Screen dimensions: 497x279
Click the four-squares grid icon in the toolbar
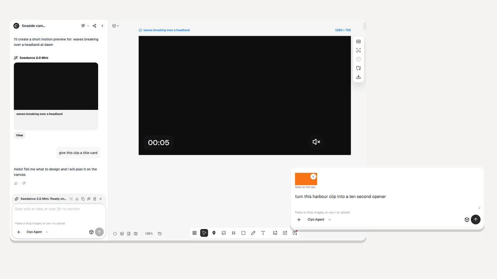(195, 233)
